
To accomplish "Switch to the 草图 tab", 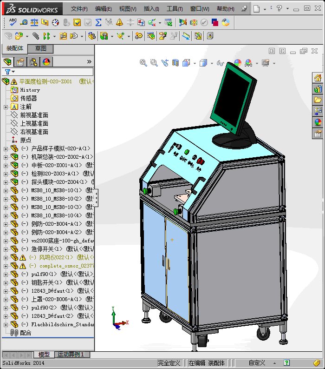I will pyautogui.click(x=40, y=48).
